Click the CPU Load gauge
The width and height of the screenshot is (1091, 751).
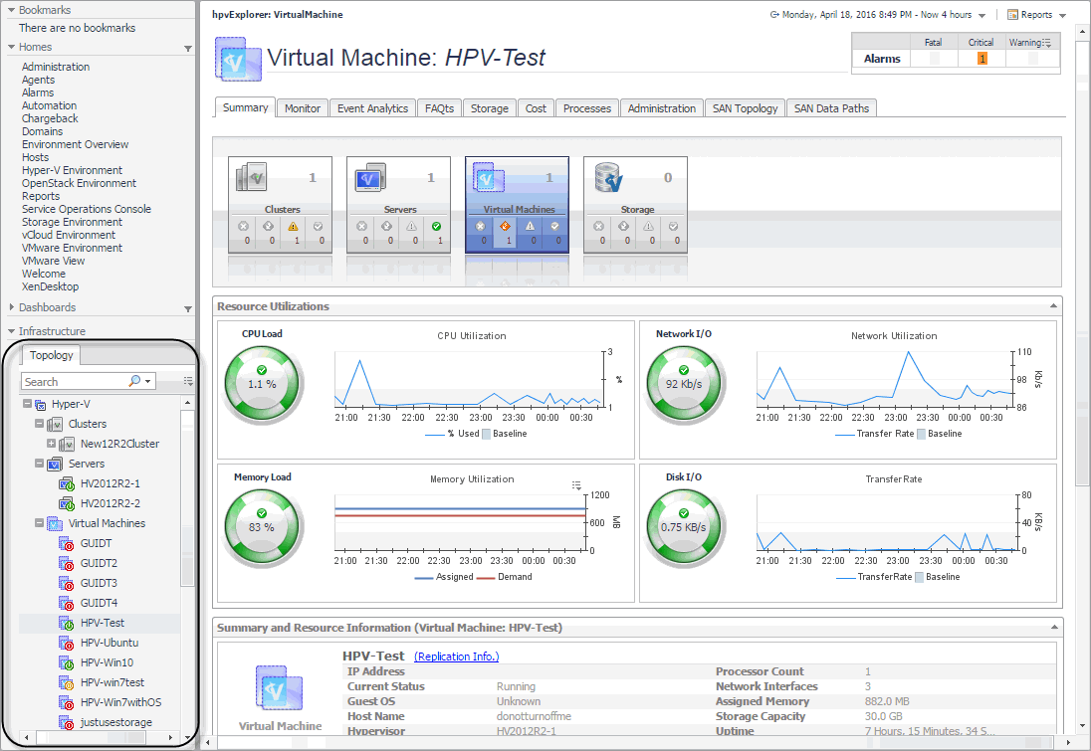[x=262, y=384]
